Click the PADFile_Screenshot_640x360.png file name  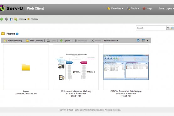126,91
